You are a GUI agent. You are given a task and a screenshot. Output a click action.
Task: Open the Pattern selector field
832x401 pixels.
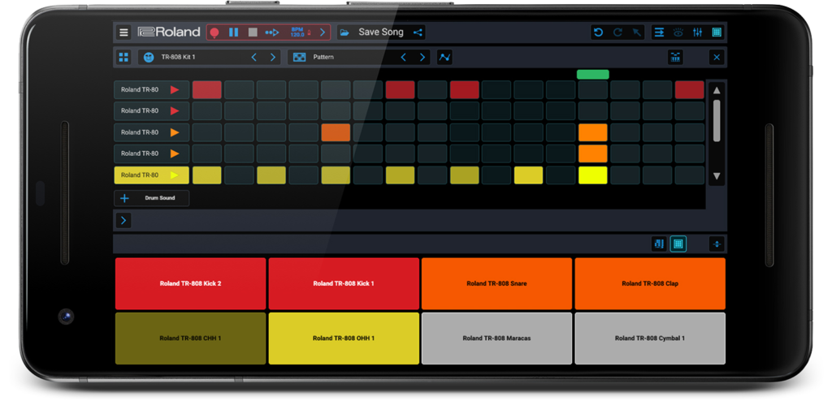(x=359, y=58)
